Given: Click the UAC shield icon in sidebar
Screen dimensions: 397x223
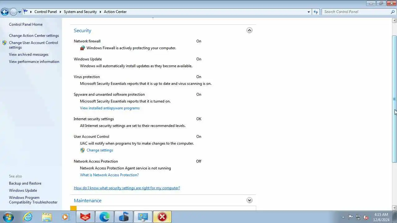Looking at the screenshot, I should pos(4,43).
